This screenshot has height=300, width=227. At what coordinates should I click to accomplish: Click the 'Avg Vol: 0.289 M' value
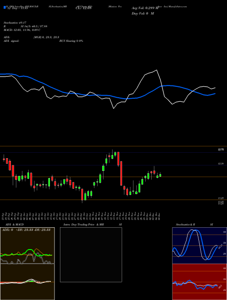pos(145,8)
